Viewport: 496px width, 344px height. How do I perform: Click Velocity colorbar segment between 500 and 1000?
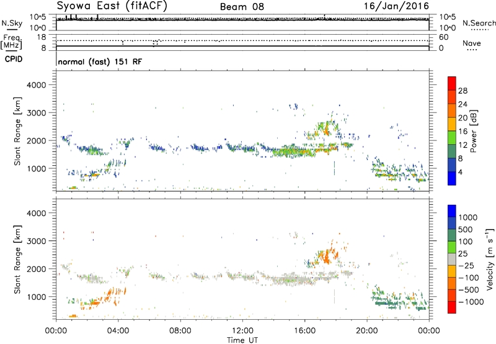point(452,223)
